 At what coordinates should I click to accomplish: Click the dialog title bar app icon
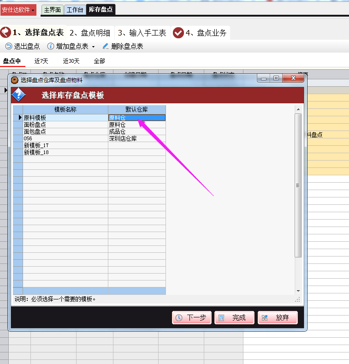point(15,80)
